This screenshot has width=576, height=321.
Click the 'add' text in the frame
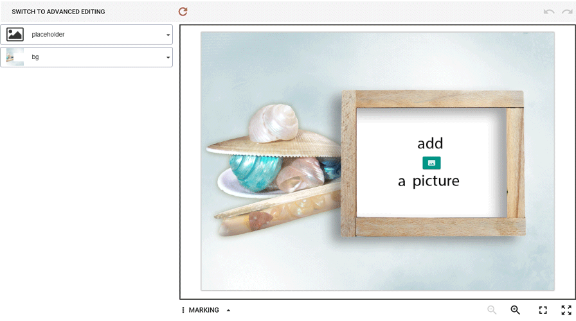coord(430,143)
